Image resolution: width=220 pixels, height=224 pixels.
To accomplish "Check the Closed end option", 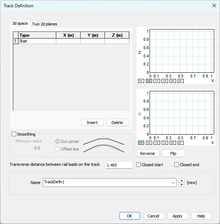I will pos(177,165).
